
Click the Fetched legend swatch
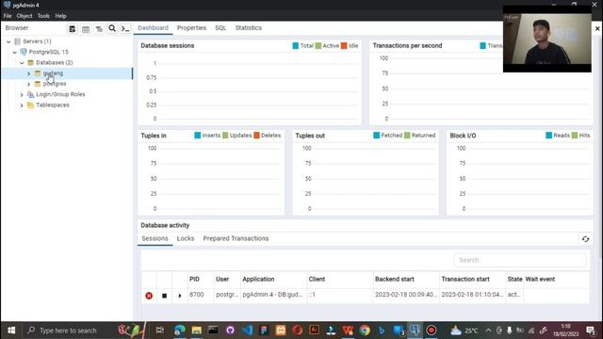[x=377, y=136]
